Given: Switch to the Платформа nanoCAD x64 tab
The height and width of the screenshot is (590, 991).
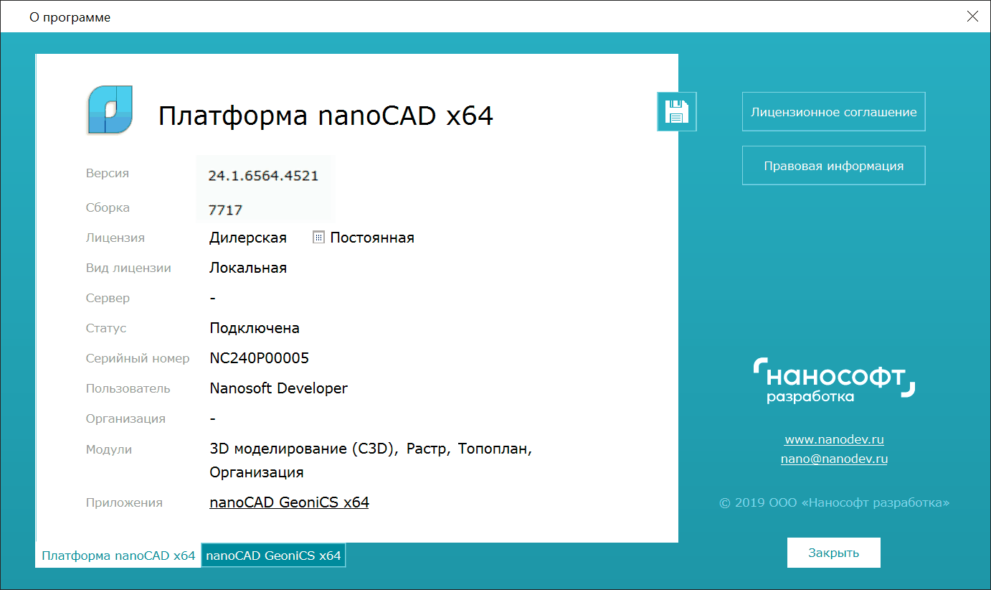Looking at the screenshot, I should (x=118, y=555).
